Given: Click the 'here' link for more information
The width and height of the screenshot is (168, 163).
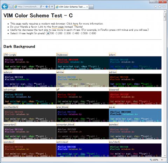Looking at the screenshot, I should (x=76, y=24).
